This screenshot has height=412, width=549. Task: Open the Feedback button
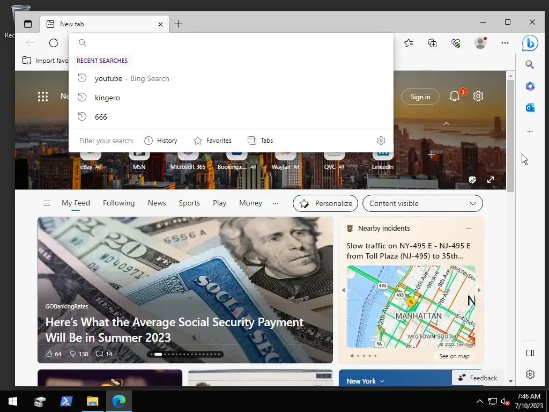point(478,378)
